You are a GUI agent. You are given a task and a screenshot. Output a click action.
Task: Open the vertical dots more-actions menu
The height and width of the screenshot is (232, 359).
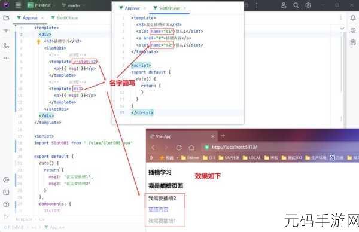(x=257, y=5)
